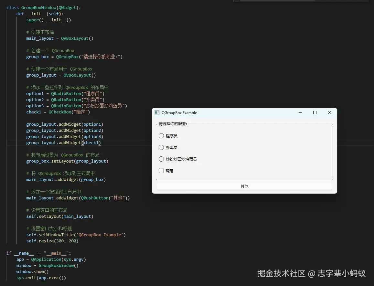Click self.setLayout(main_layout) line
The height and width of the screenshot is (286, 374).
[x=60, y=216]
